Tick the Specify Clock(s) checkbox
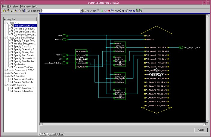Viewport: 211px width, 137px height. [12, 46]
